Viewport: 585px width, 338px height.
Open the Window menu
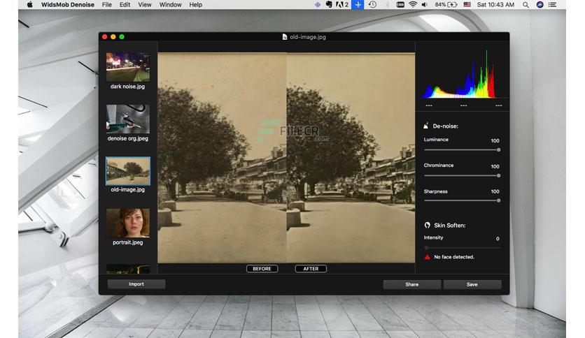[170, 4]
